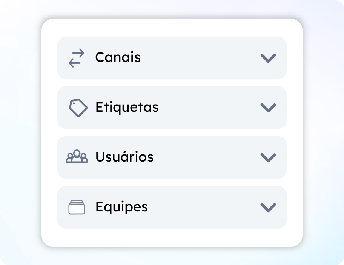Select the Etiquetas label text

point(127,107)
